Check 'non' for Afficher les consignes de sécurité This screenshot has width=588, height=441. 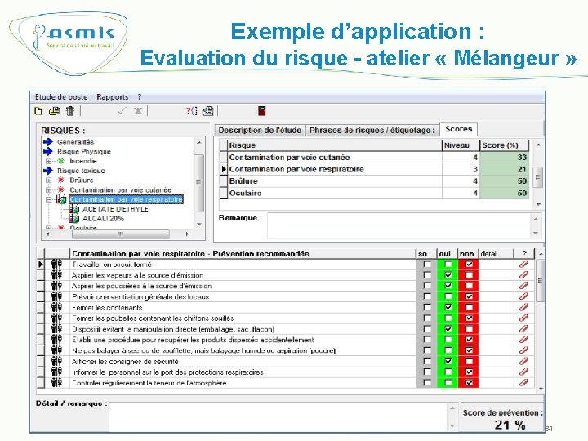[469, 362]
